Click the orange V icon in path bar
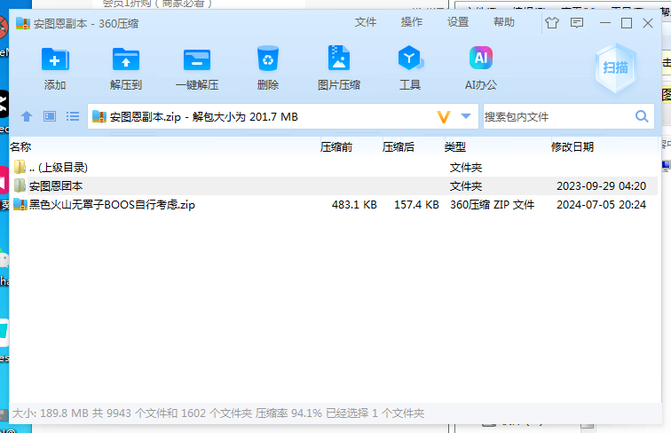 coord(444,116)
